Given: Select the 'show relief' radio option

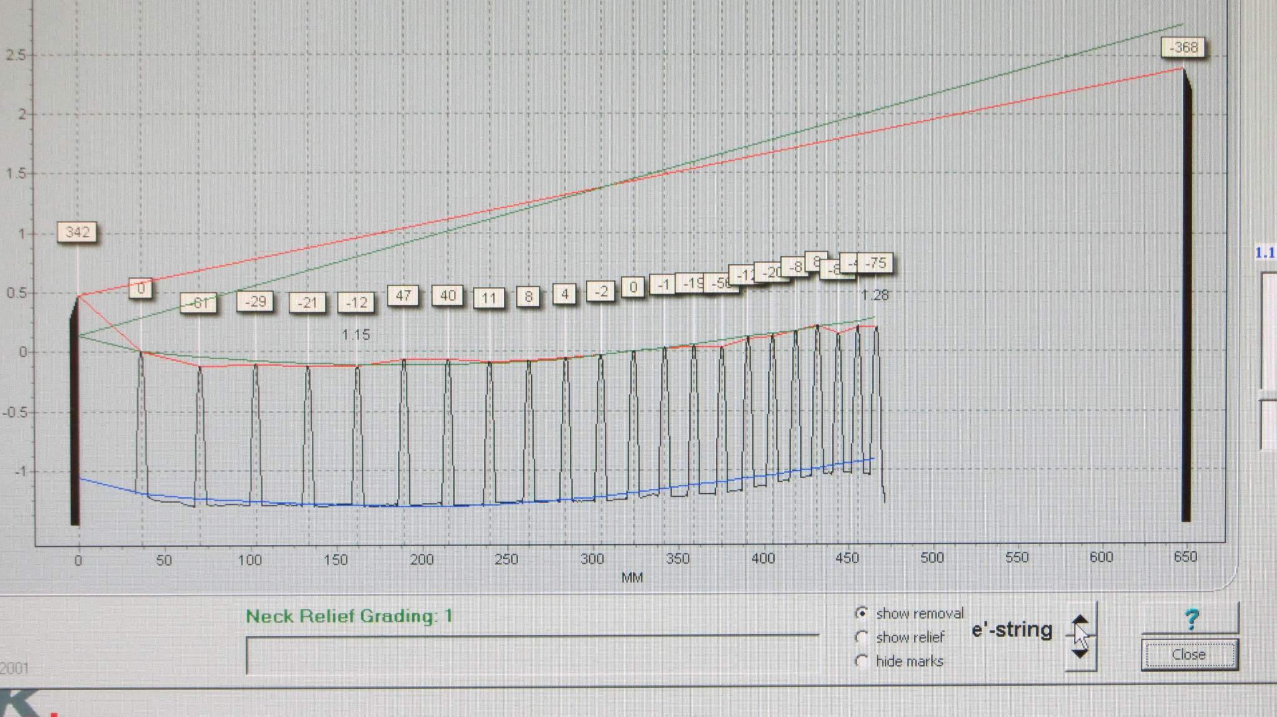Looking at the screenshot, I should [862, 637].
